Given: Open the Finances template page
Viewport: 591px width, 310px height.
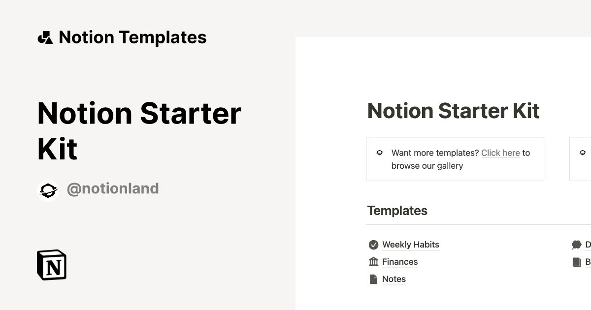Looking at the screenshot, I should tap(400, 261).
